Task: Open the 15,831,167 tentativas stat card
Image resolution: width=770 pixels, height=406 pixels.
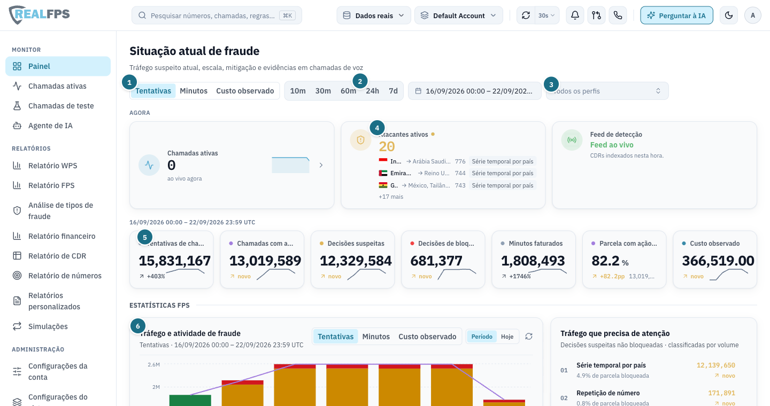Action: [x=171, y=260]
